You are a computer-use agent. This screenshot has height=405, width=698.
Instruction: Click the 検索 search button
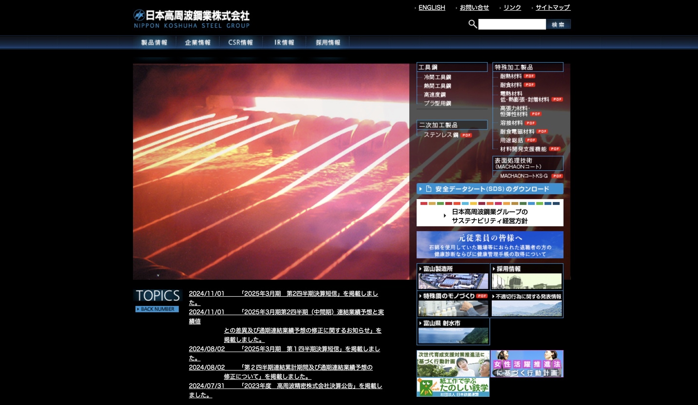tap(558, 24)
